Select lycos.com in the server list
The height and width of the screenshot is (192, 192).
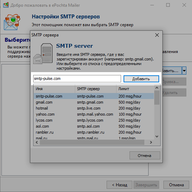pyautogui.click(x=44, y=120)
